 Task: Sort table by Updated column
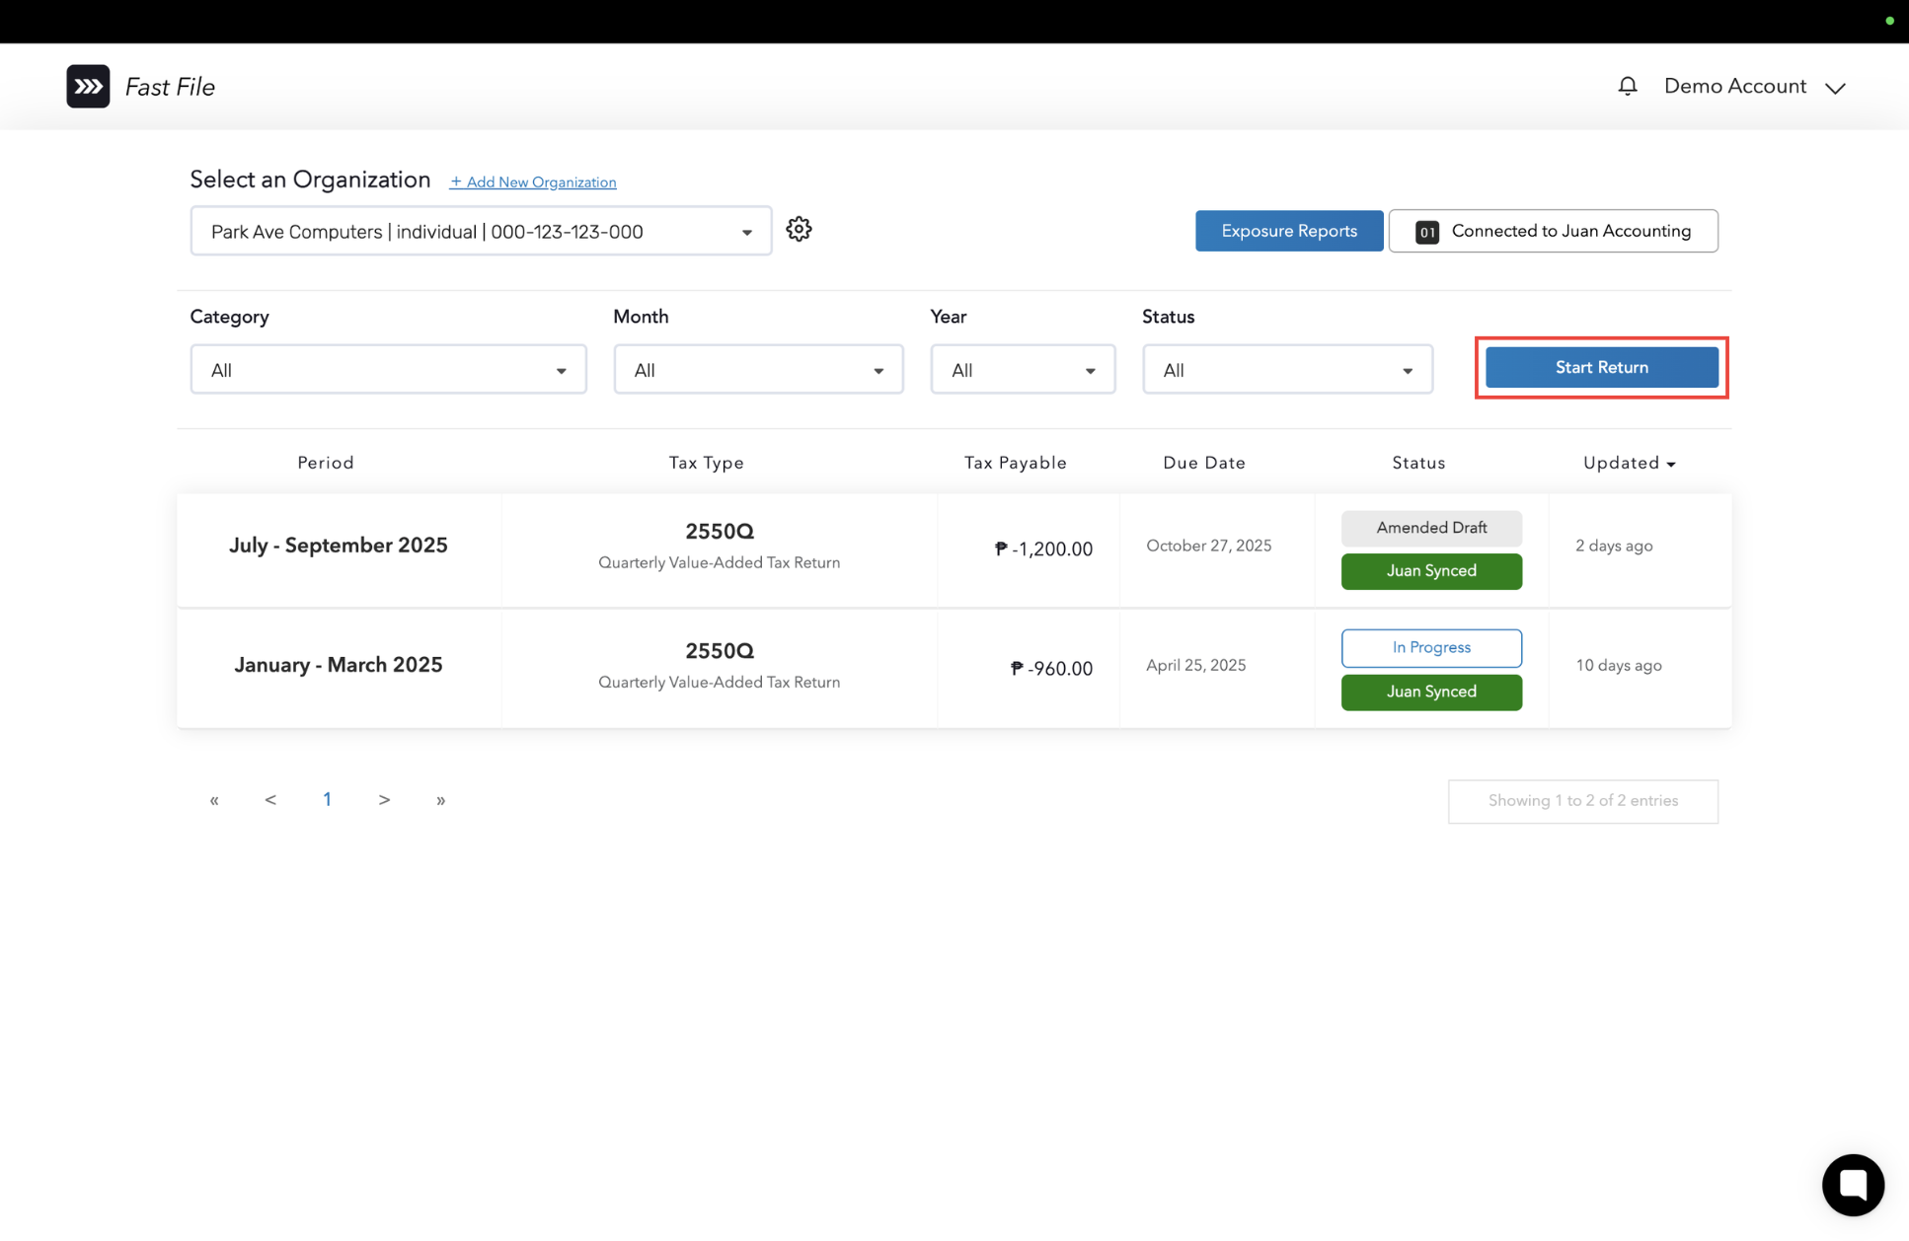pyautogui.click(x=1629, y=464)
